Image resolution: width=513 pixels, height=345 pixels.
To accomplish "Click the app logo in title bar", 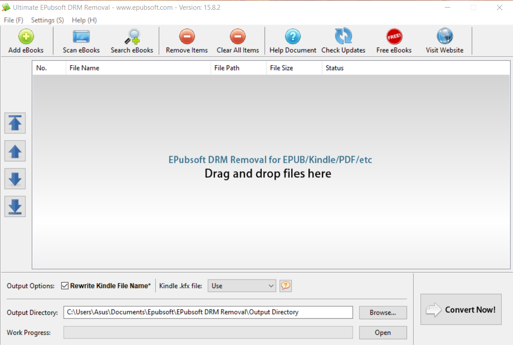I will pos(6,7).
